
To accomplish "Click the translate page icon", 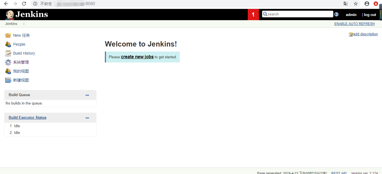I will [346, 4].
